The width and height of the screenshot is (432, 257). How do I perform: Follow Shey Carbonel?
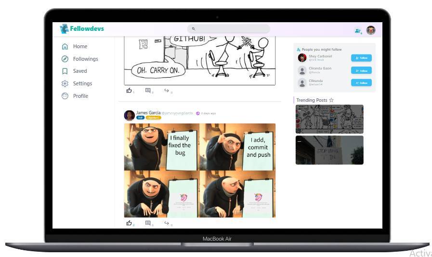[x=361, y=58]
